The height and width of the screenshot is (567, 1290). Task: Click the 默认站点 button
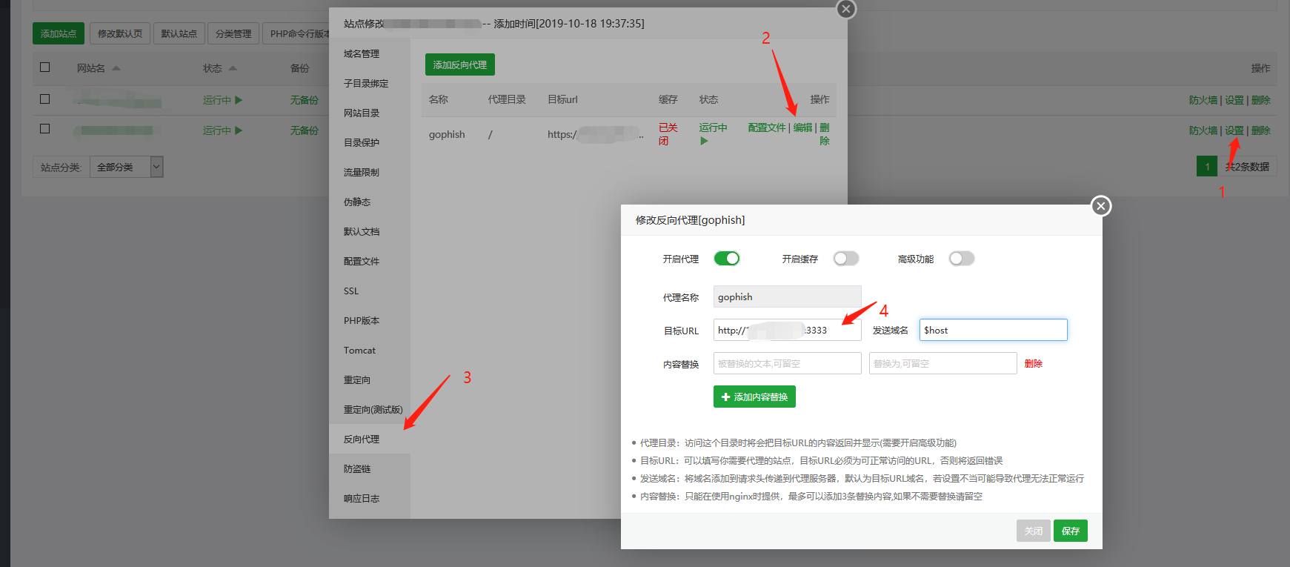coord(179,33)
